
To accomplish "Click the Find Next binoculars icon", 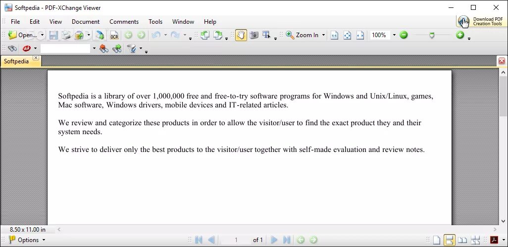I will point(117,49).
